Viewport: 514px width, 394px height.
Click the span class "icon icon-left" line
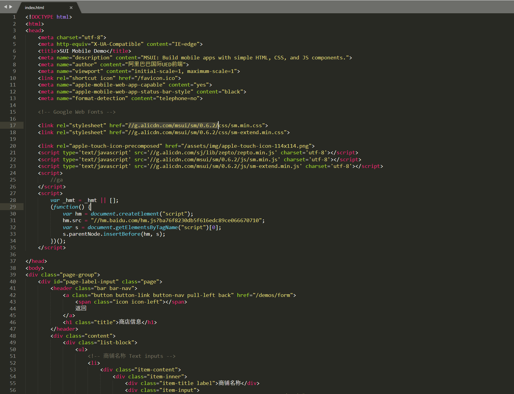tap(131, 302)
